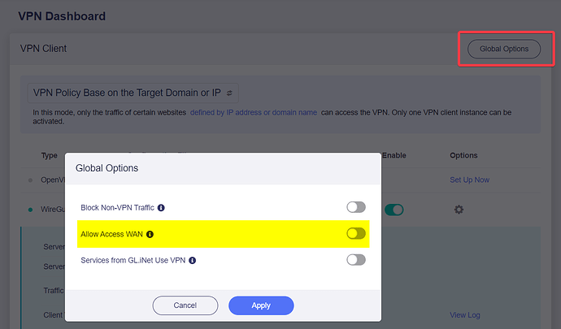This screenshot has height=329, width=561.
Task: Open the Set Up Now link for OpenVPN
Action: point(469,180)
